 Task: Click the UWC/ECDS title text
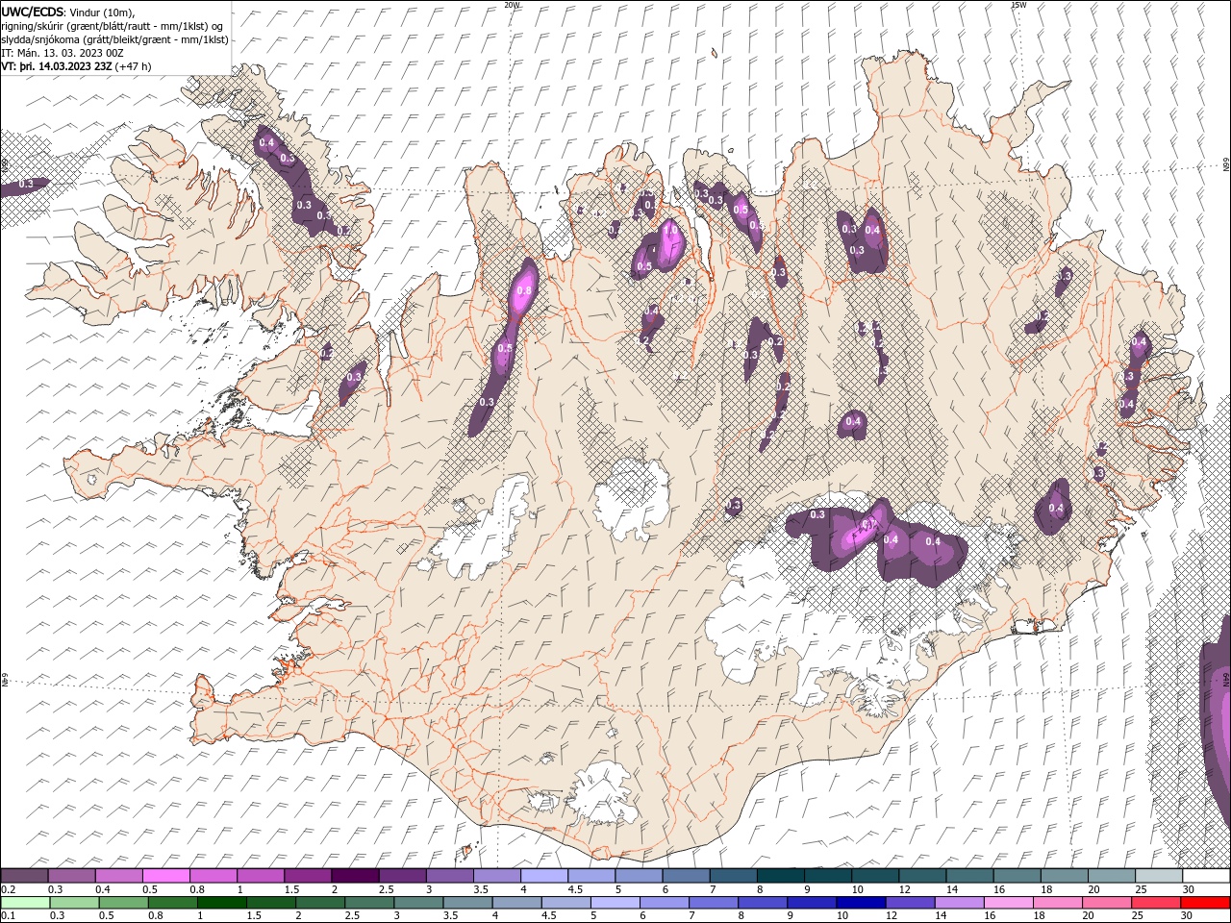click(33, 11)
